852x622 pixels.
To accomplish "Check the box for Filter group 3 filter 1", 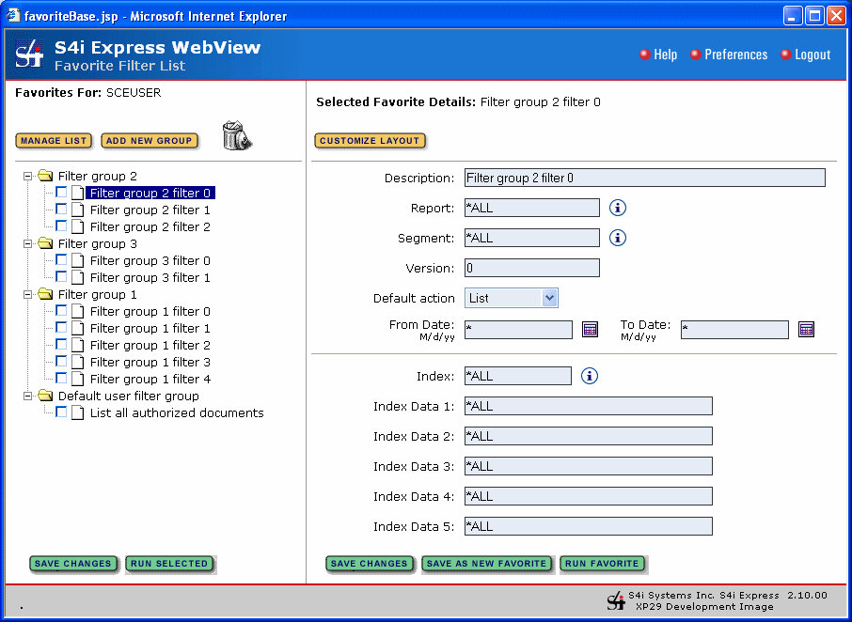I will pyautogui.click(x=61, y=276).
